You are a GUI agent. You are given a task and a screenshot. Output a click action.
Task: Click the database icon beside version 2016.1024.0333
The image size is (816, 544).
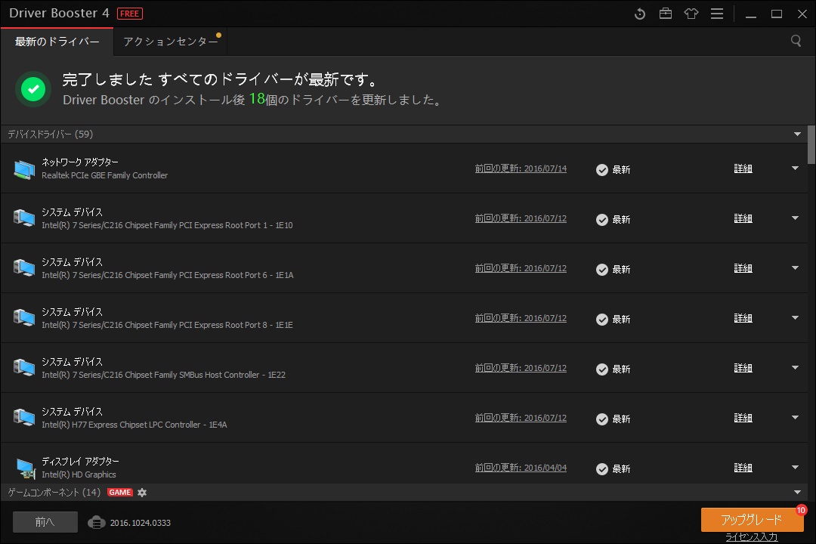click(x=98, y=521)
